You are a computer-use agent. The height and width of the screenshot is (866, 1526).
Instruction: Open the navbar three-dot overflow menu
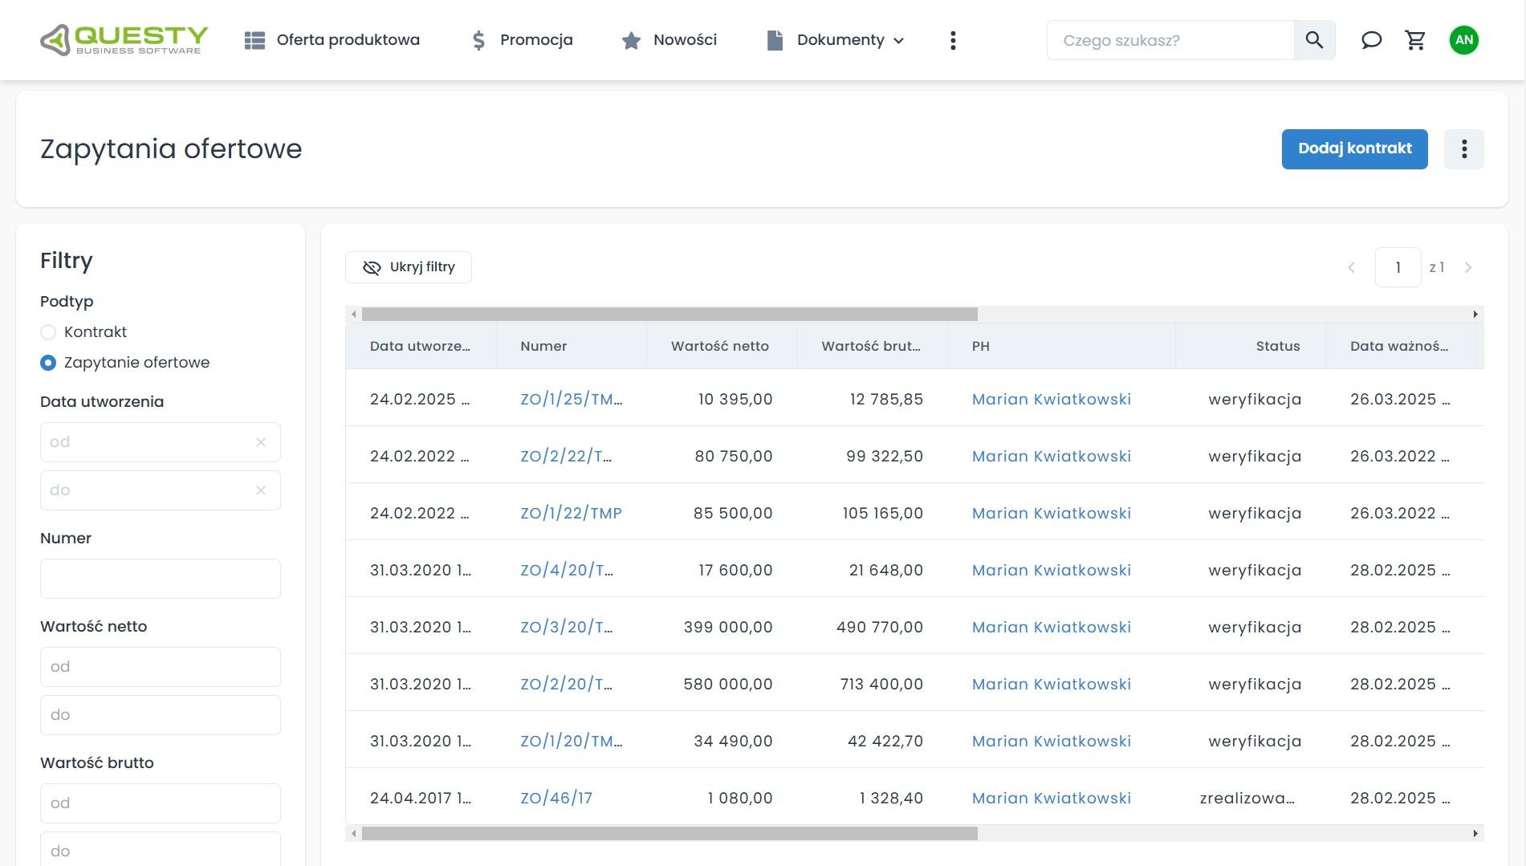(x=953, y=40)
